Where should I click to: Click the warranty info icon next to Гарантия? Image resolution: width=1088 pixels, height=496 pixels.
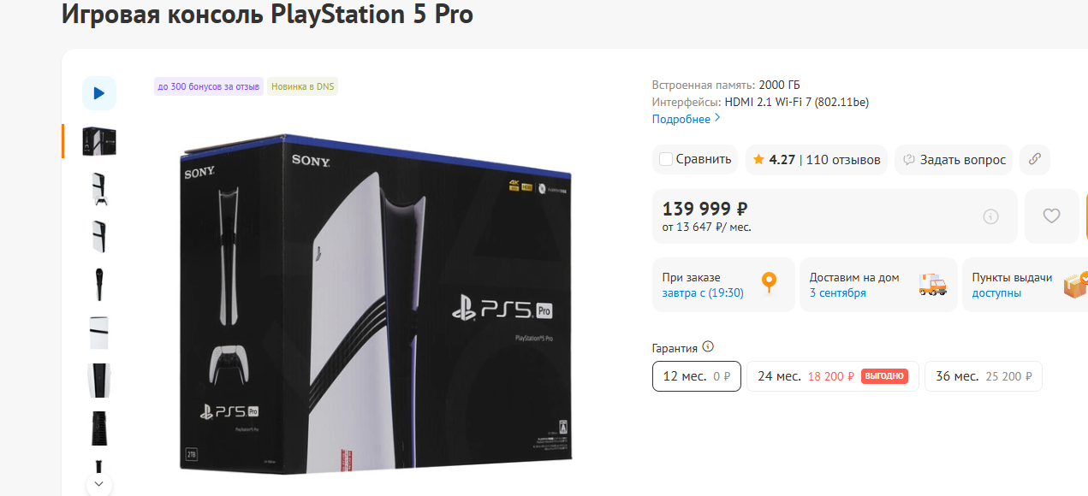(708, 346)
